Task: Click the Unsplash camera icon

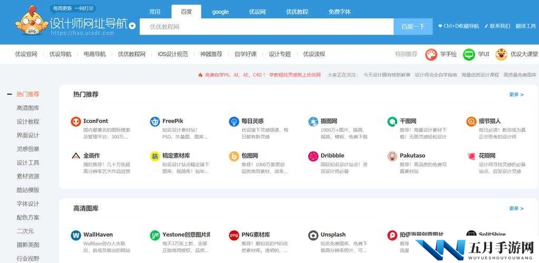Action: click(313, 235)
